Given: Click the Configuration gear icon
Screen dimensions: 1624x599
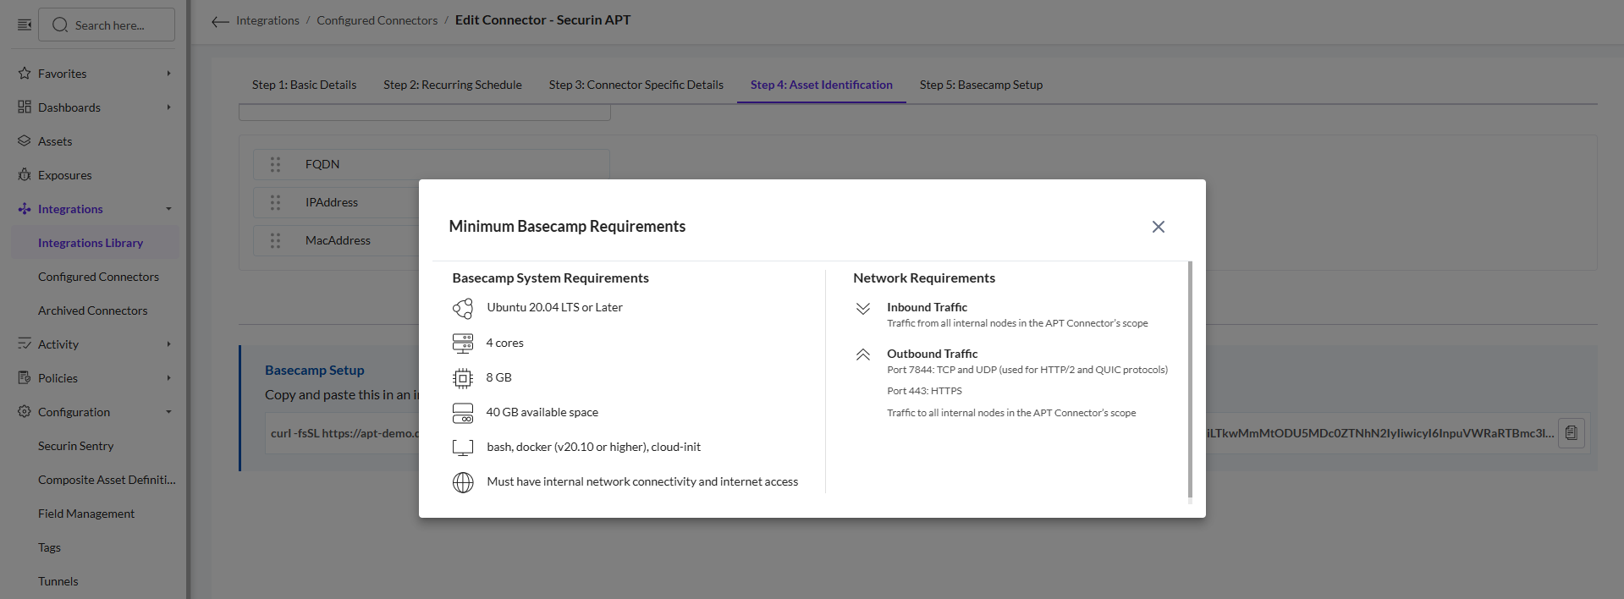Looking at the screenshot, I should (x=25, y=412).
